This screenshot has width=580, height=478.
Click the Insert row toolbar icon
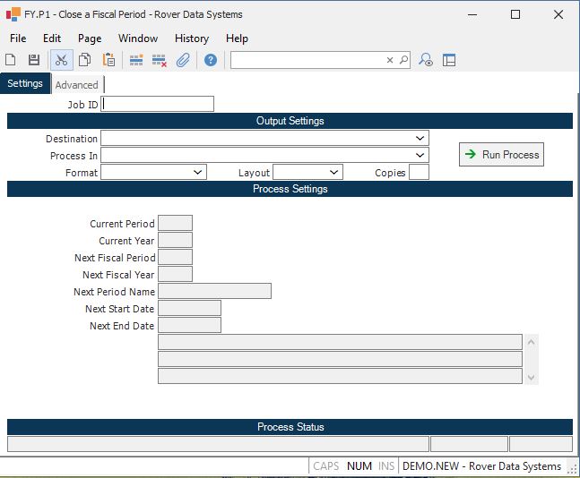point(136,60)
